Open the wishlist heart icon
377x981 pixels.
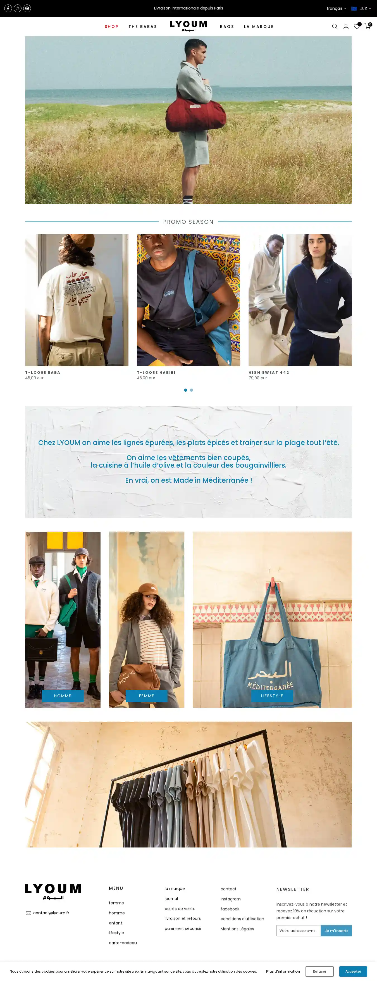pyautogui.click(x=357, y=27)
